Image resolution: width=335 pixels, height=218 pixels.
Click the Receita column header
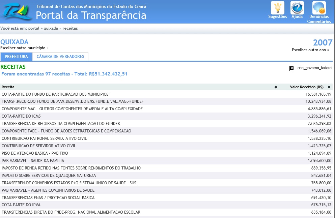pos(8,87)
